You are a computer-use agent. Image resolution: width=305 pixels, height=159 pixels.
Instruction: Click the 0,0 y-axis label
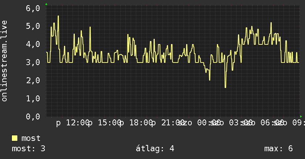(33, 116)
